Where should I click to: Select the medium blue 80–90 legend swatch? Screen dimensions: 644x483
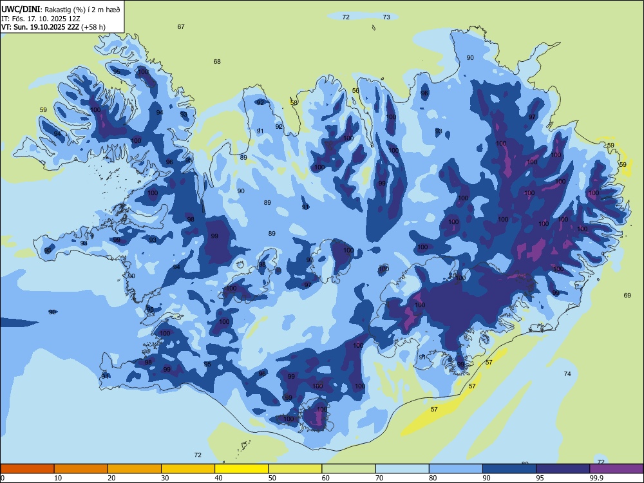pyautogui.click(x=456, y=469)
